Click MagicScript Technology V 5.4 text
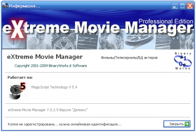Viewport: 196px width, 132px height. pos(54,87)
